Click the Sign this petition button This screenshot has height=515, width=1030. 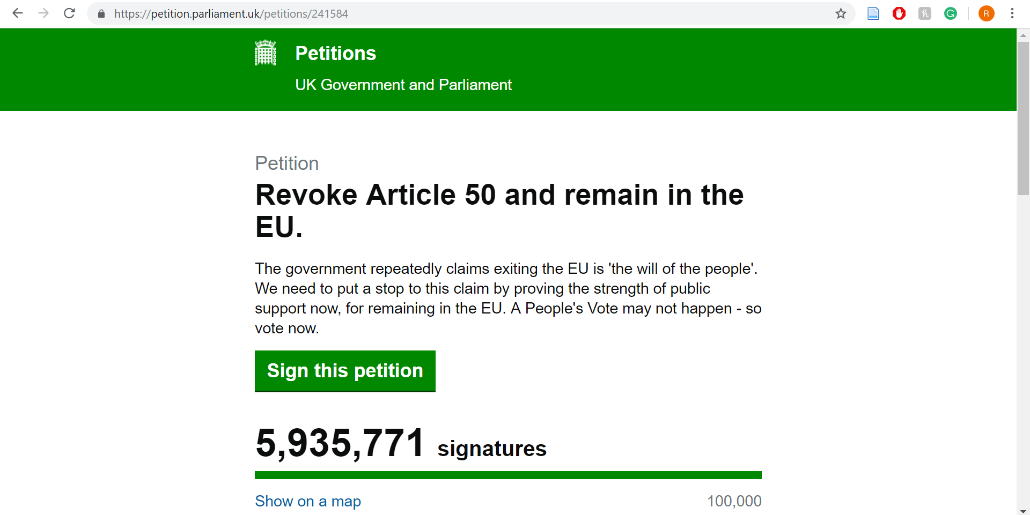tap(345, 371)
